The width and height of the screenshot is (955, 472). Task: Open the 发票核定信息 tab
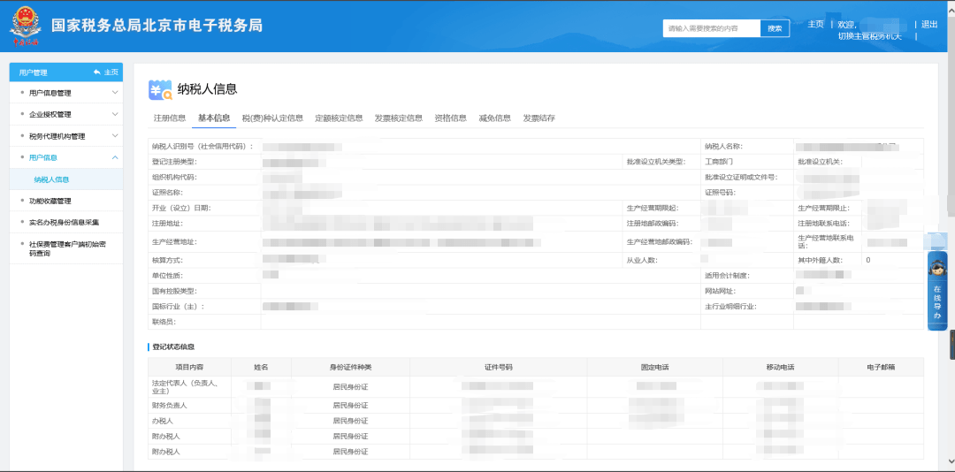[x=398, y=118]
